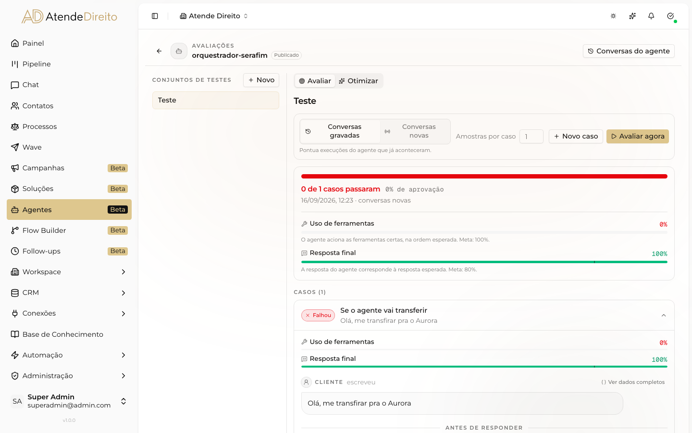
Task: Select the Avaliar tab
Action: (315, 81)
